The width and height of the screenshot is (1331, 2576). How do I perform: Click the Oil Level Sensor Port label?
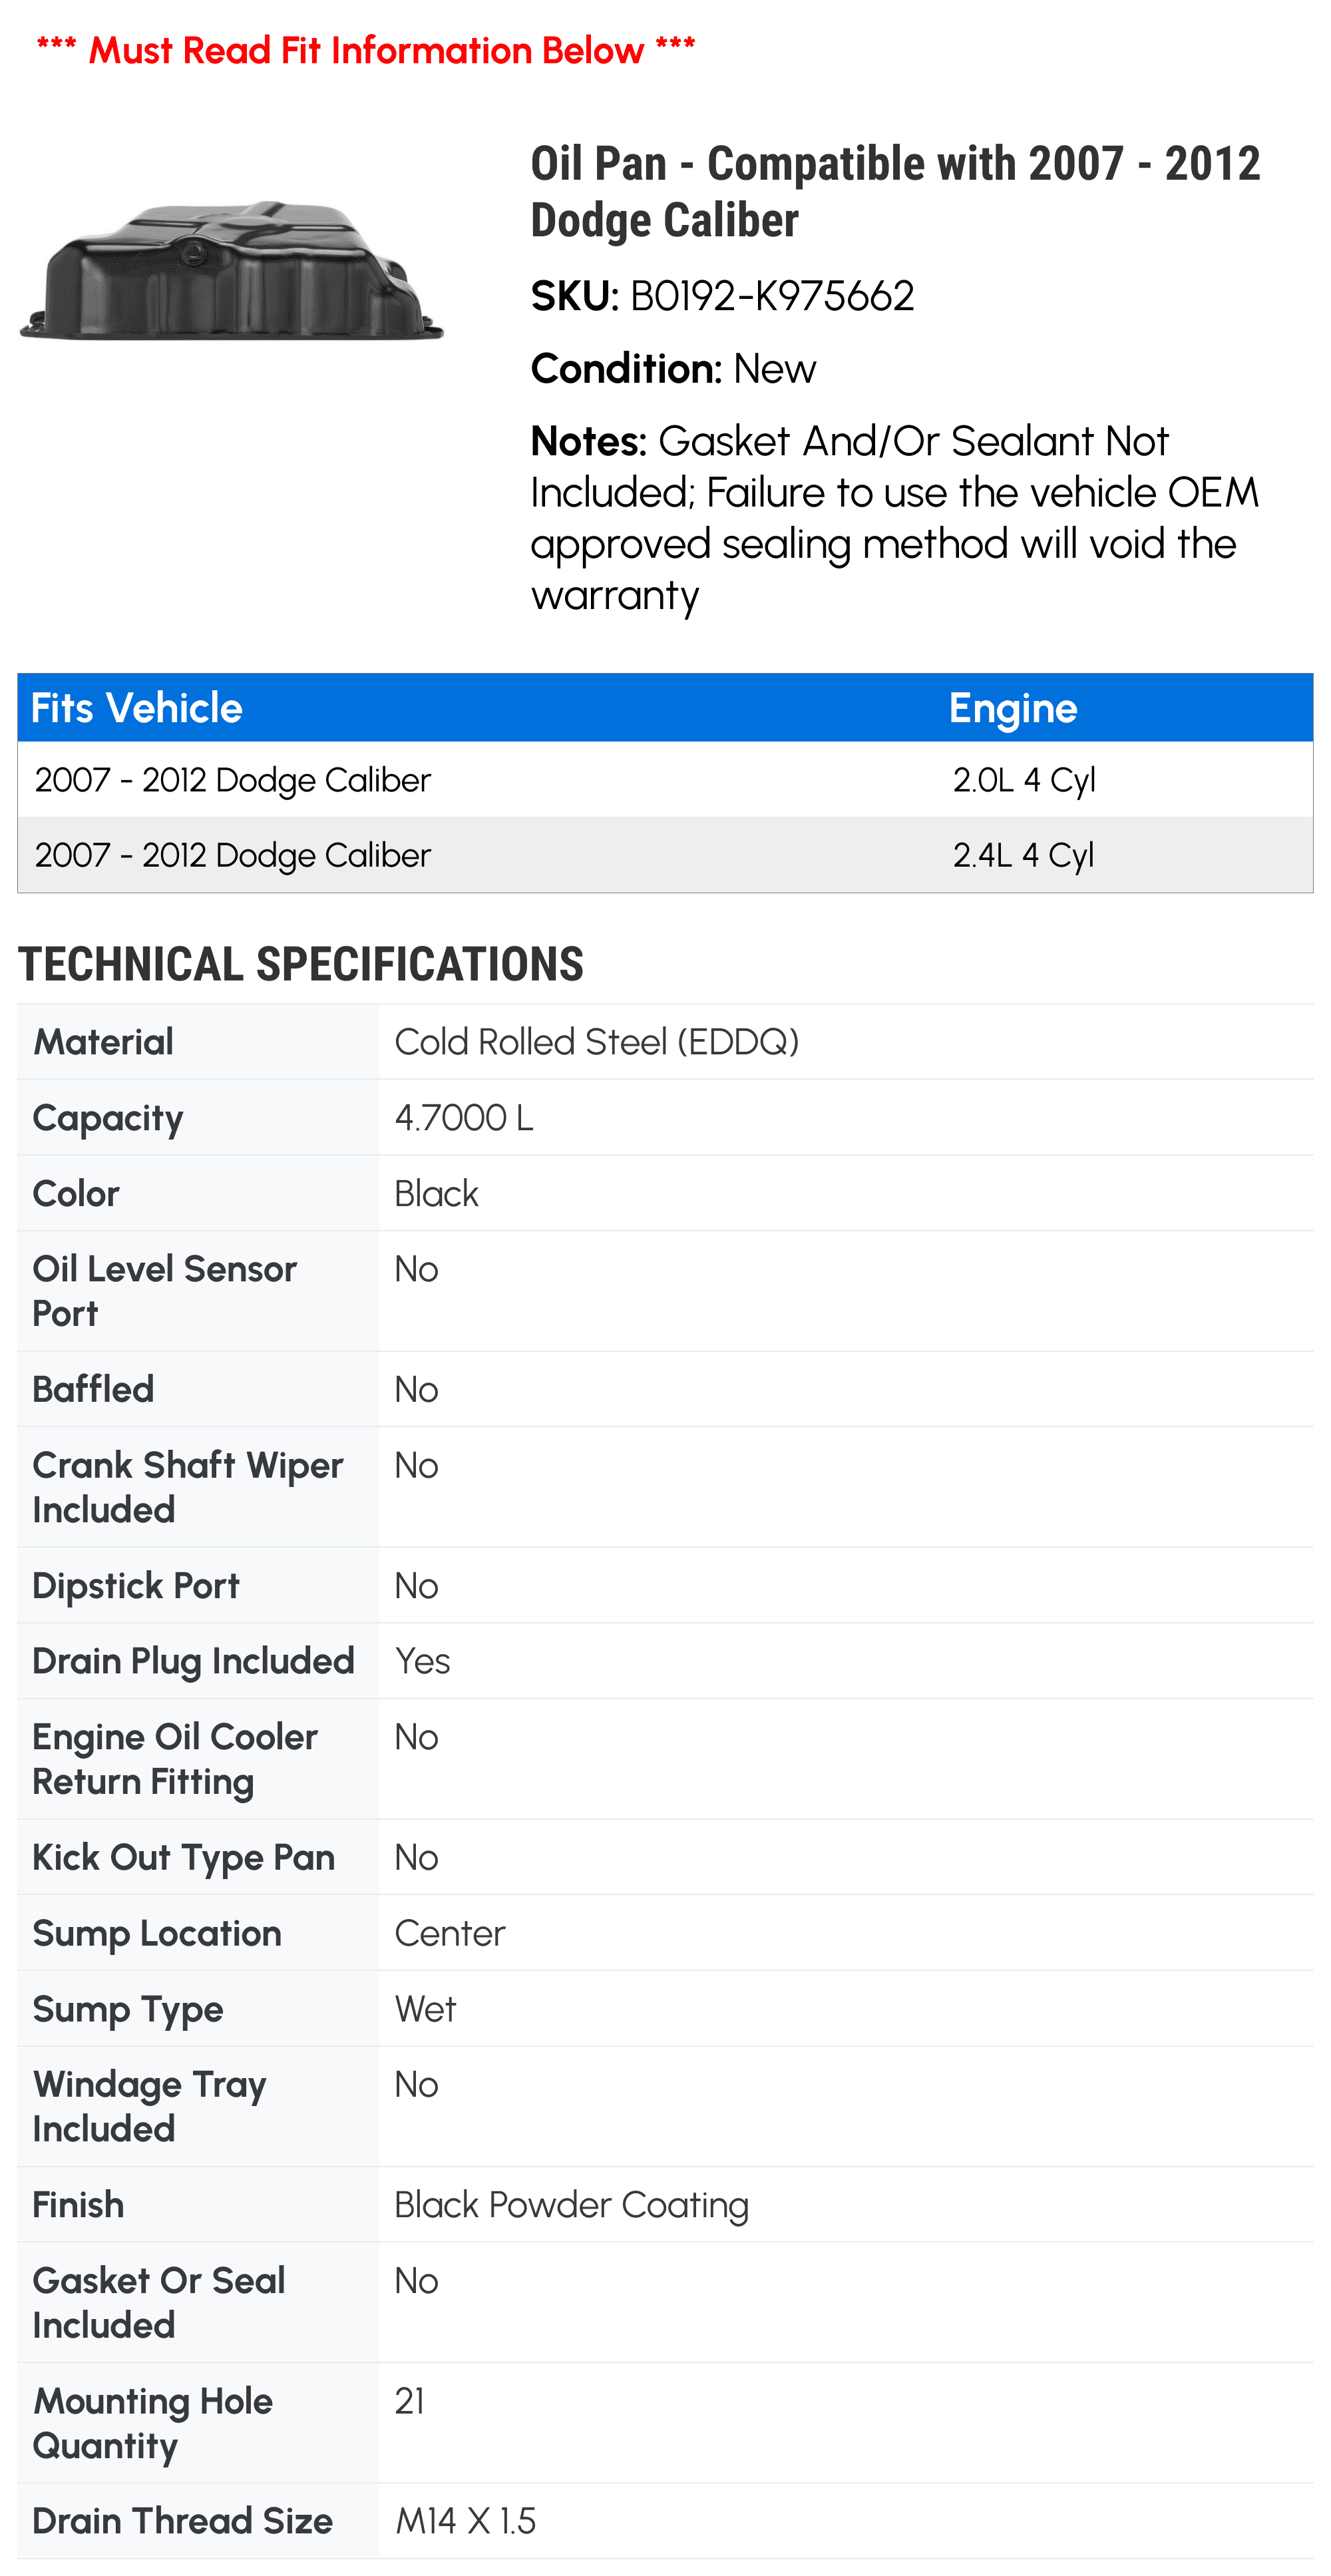pos(165,1291)
